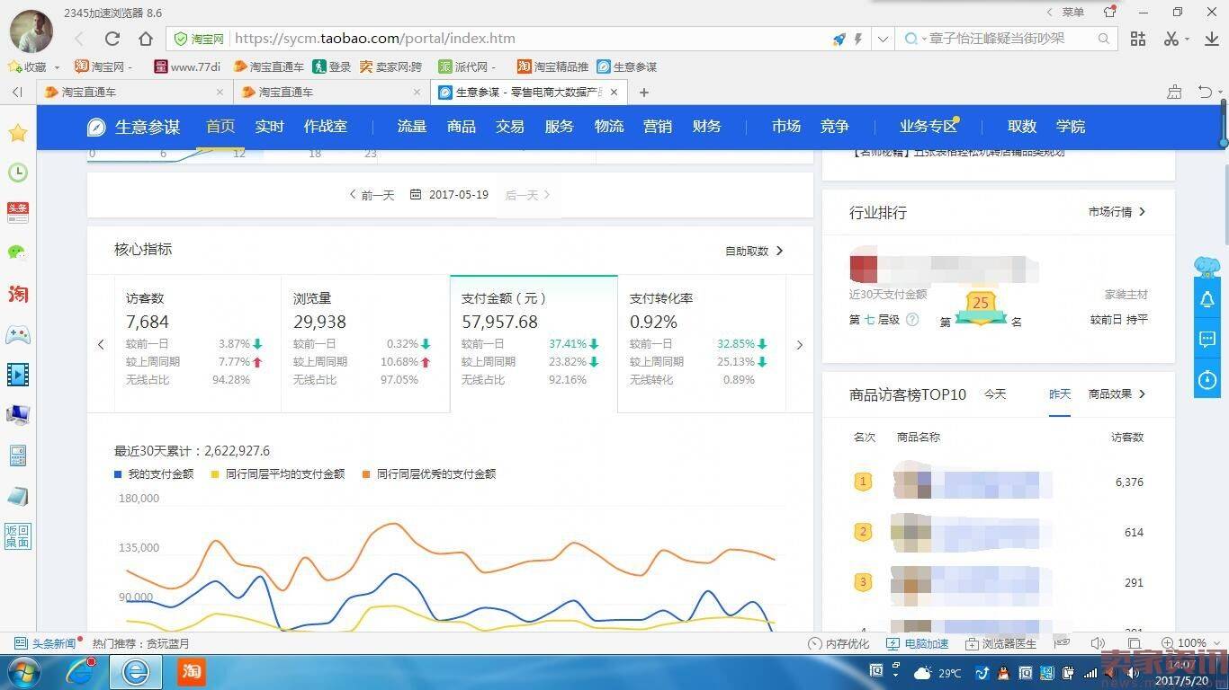Go to 前一天 in date selector
Screen dimensions: 1229x690
(x=372, y=195)
